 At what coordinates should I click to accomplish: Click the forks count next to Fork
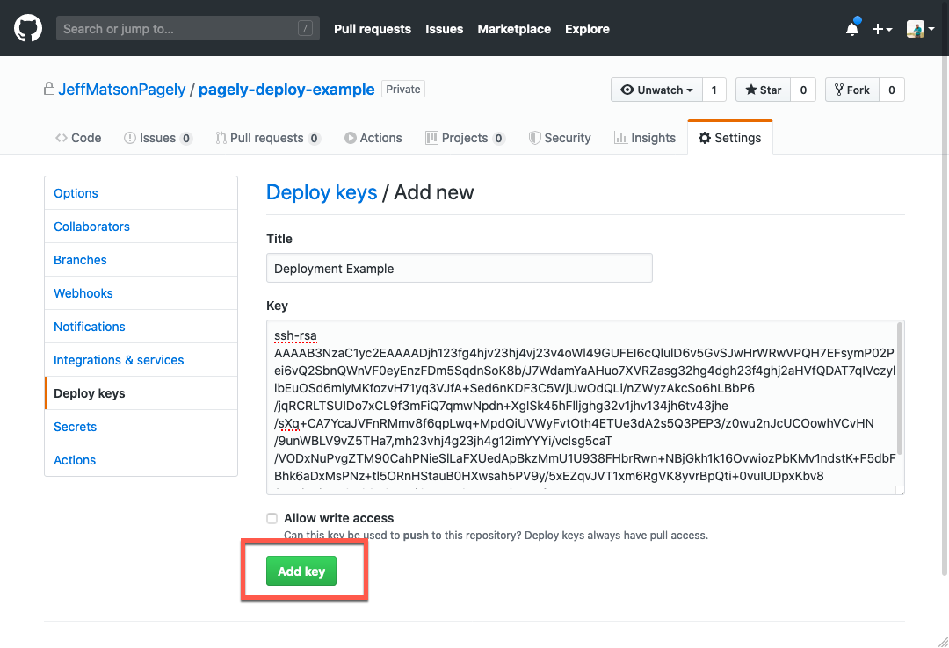click(892, 90)
